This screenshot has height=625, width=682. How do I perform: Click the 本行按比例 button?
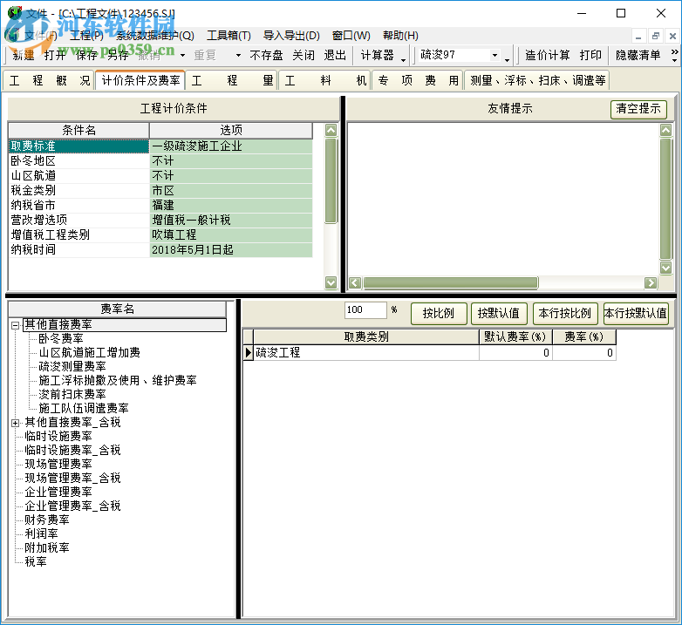pos(564,313)
